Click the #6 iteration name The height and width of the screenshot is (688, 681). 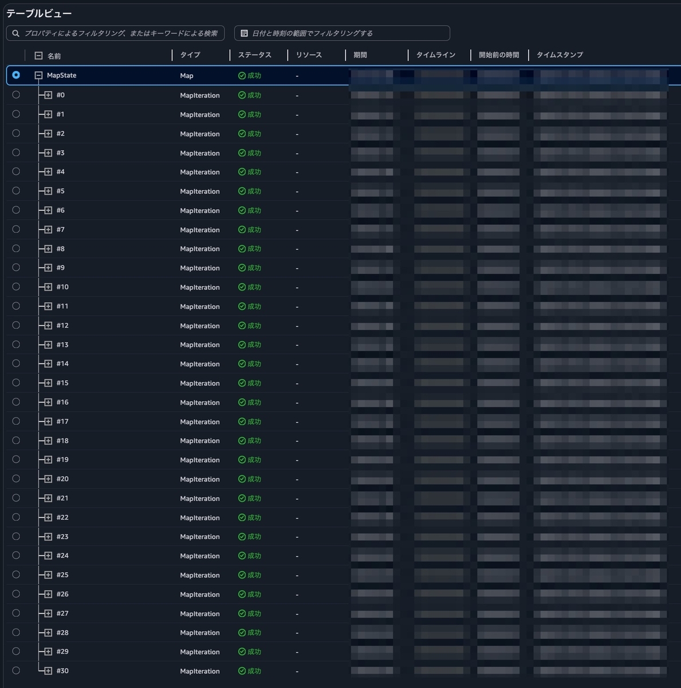(60, 210)
